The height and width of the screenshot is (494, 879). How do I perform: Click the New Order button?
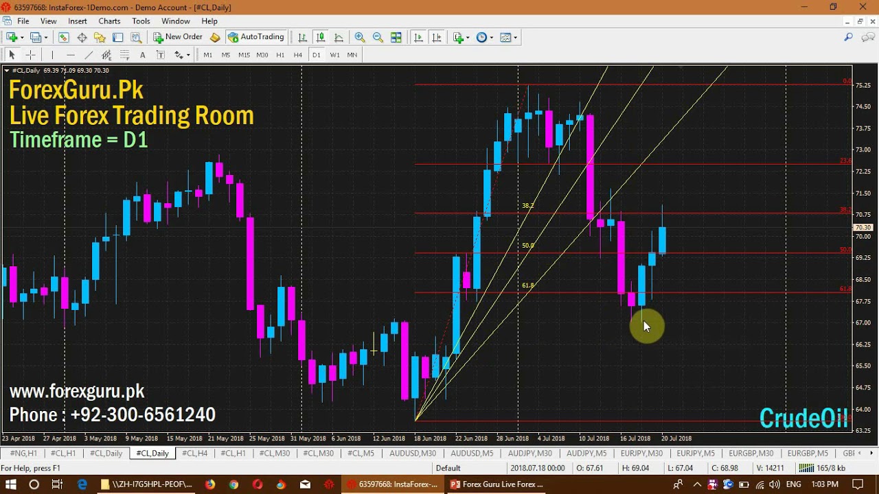[178, 37]
